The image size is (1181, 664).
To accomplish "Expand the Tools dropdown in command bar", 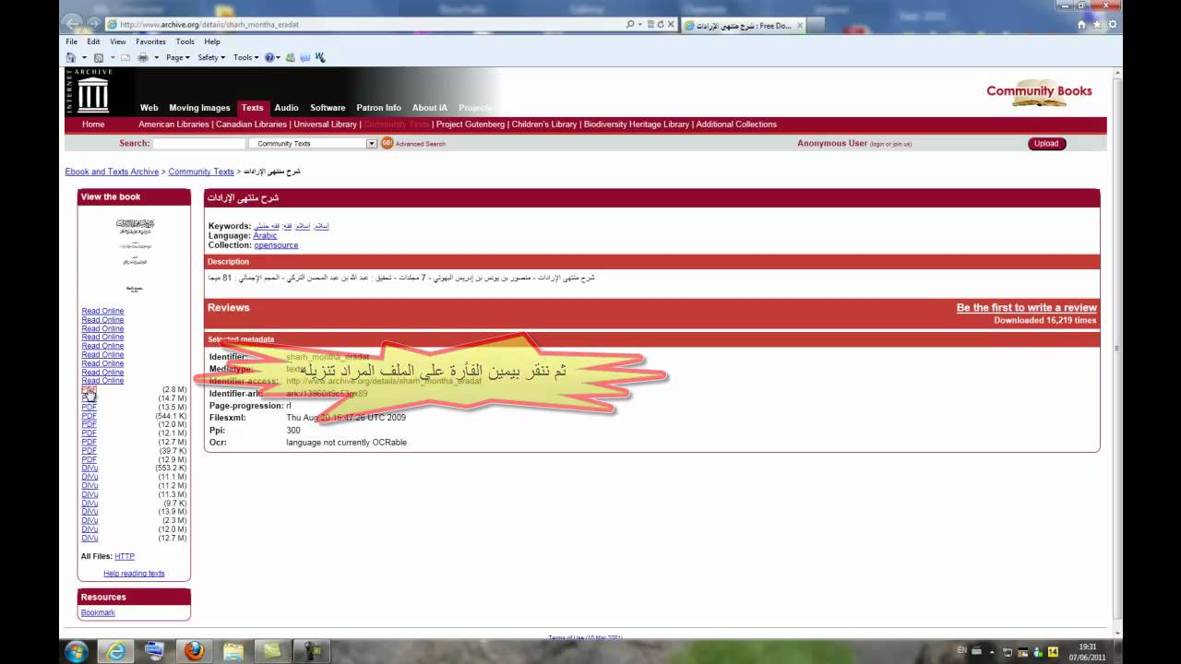I will point(245,57).
